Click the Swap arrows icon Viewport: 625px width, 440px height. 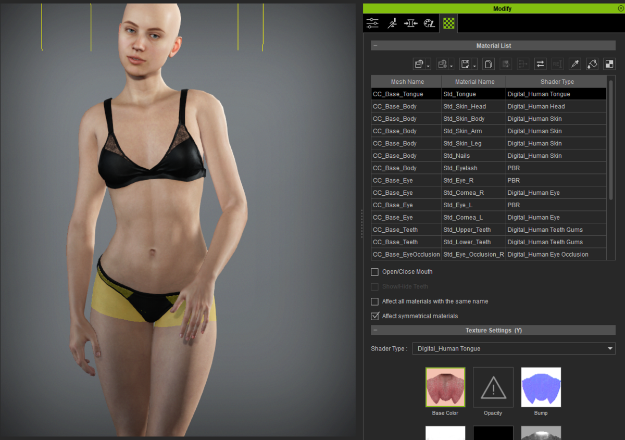540,64
